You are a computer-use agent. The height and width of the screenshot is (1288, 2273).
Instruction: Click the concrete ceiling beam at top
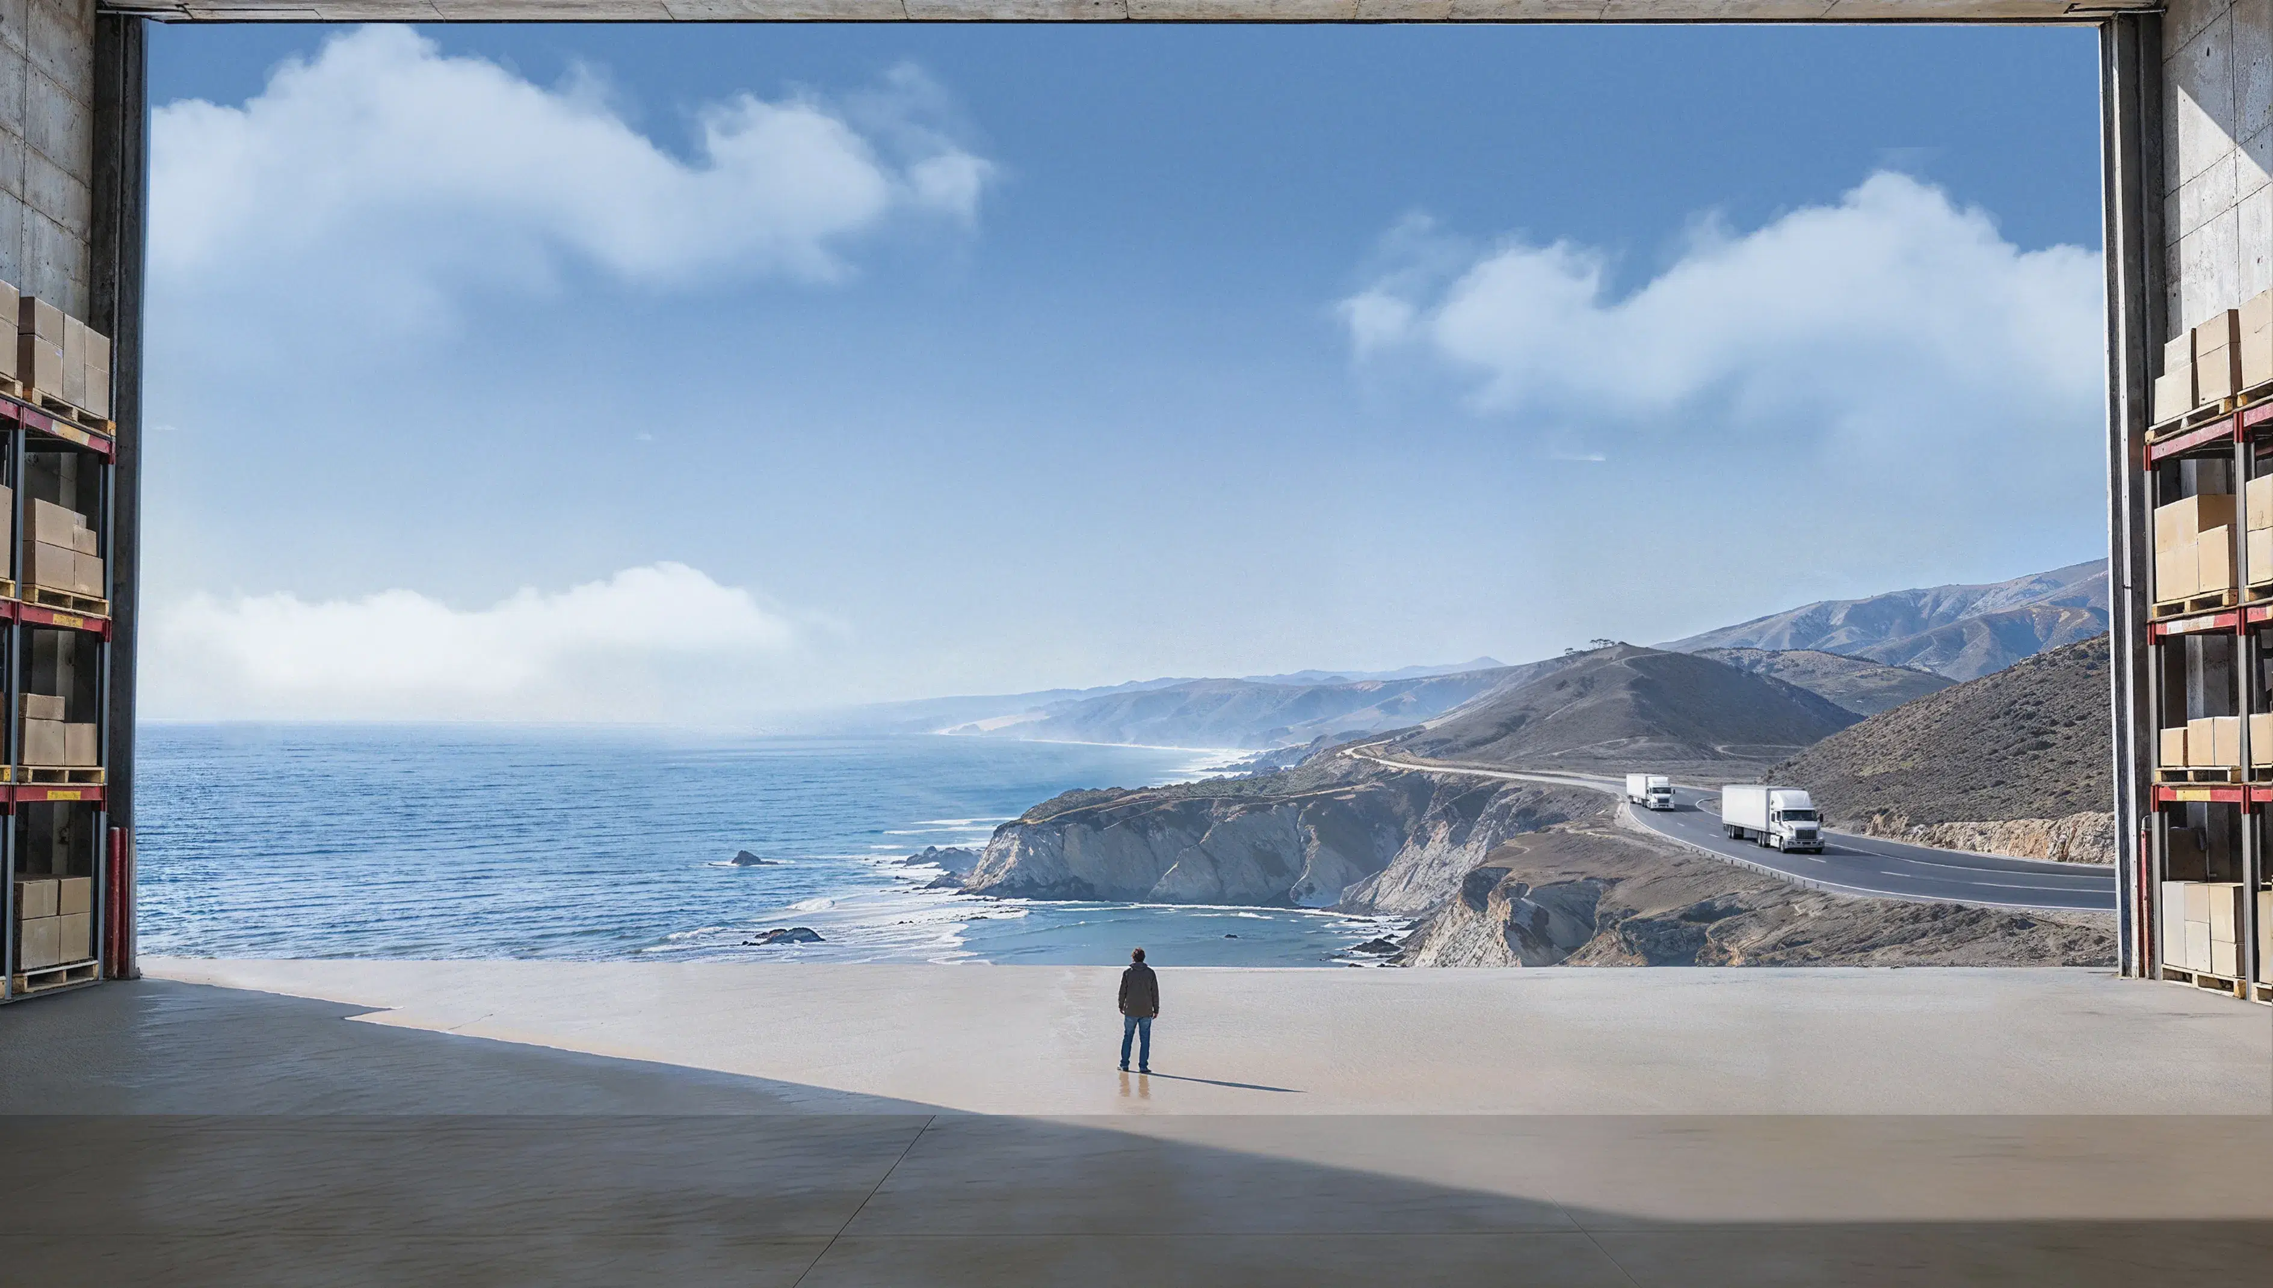tap(1133, 9)
